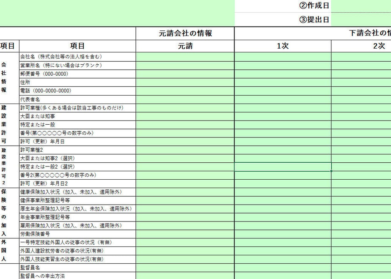
Task: Select the highlighted 1次 cell in 特定または一般2 row
Action: tap(283, 167)
